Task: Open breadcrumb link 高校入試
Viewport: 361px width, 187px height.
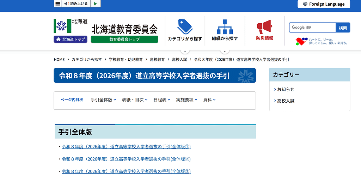Action: (179, 59)
